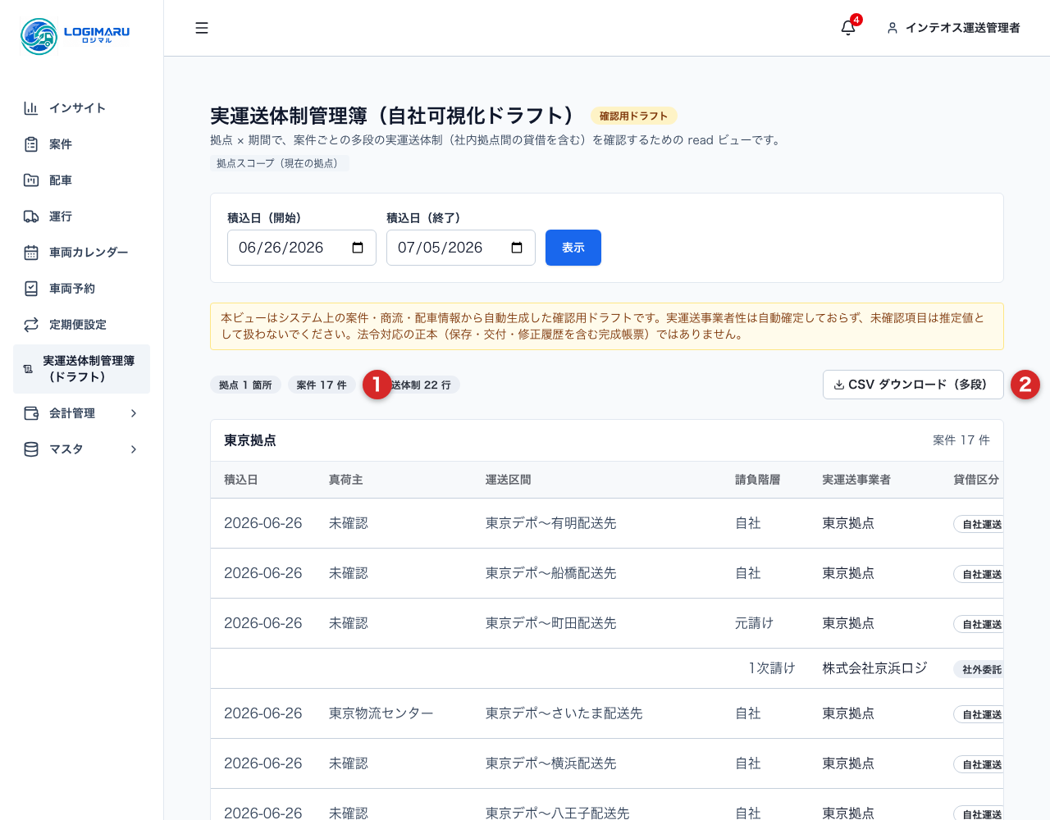The height and width of the screenshot is (820, 1050).
Task: Click the マスタ database icon
Action: pyautogui.click(x=31, y=449)
